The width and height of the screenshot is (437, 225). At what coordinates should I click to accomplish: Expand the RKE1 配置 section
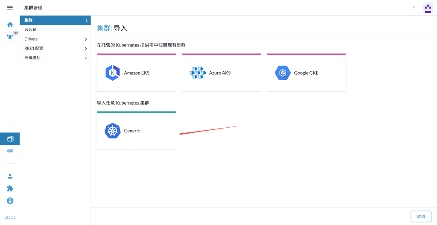tap(55, 48)
